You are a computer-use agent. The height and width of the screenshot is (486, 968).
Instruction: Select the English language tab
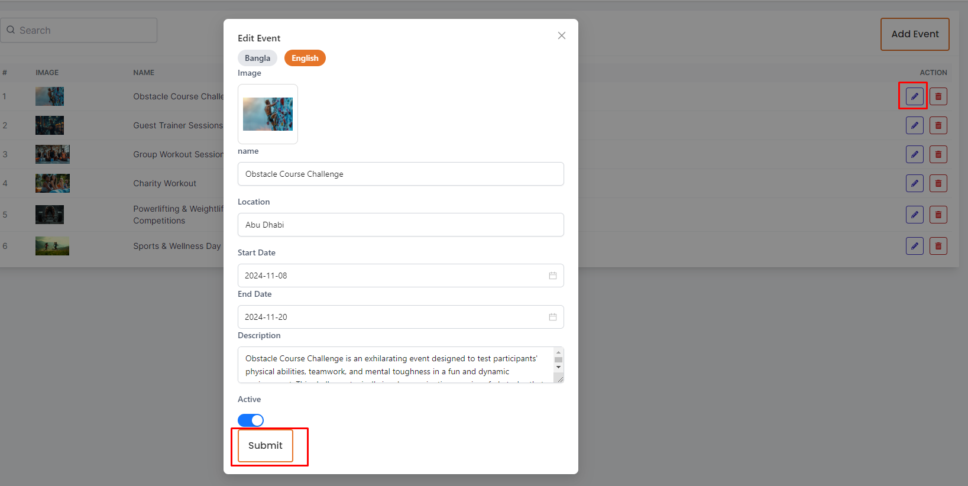[x=305, y=58]
